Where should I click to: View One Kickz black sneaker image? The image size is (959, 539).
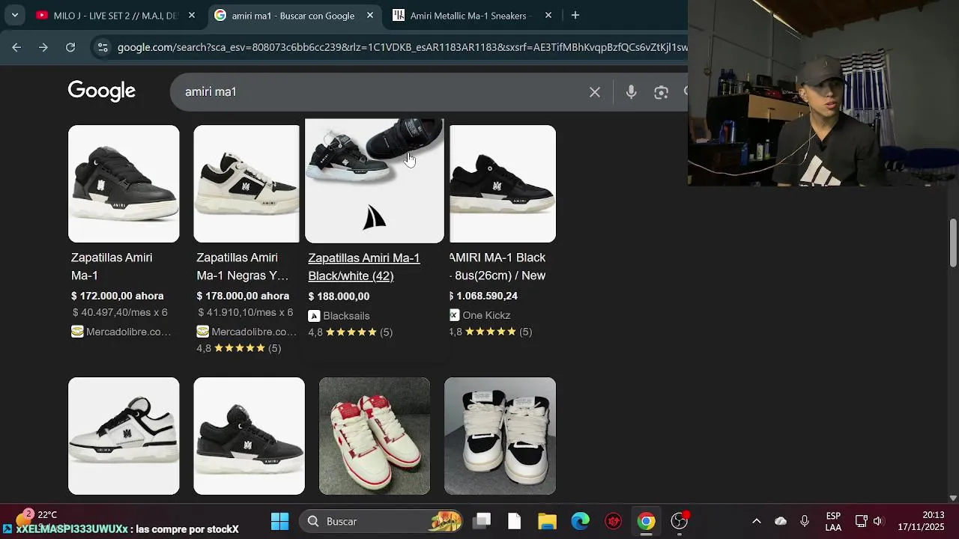coord(503,183)
